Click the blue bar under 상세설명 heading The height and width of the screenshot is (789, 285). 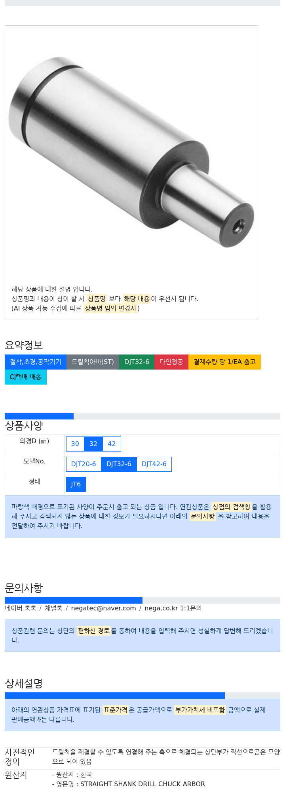[115, 696]
